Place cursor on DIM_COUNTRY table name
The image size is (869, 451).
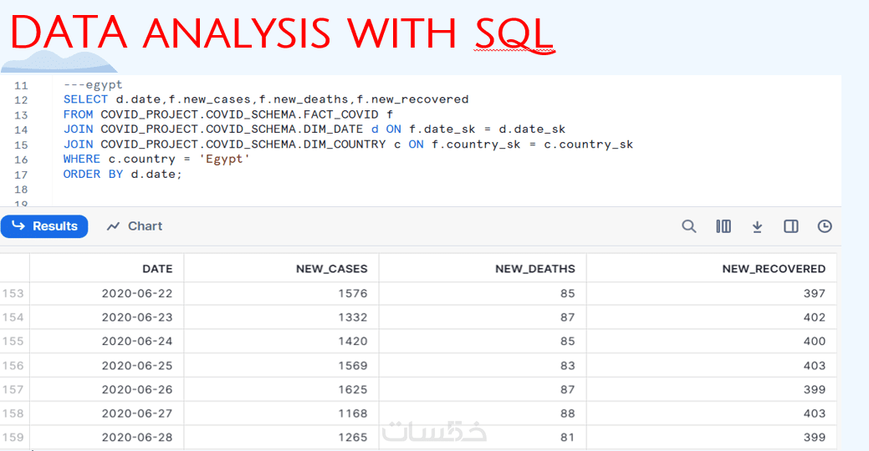pyautogui.click(x=344, y=144)
